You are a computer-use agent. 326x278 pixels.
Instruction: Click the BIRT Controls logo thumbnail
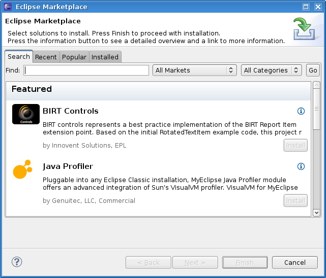pos(26,114)
